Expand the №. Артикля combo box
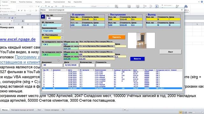The height and width of the screenshot is (114, 204). 62,25
